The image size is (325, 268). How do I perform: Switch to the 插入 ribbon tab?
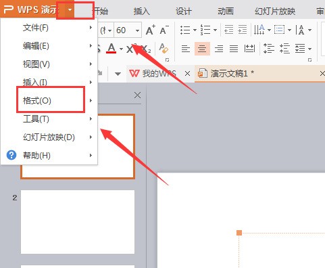tap(141, 11)
